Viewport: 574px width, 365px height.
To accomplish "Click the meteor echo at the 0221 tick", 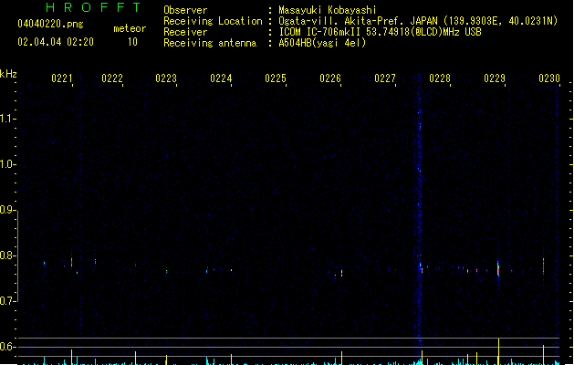I will coord(72,262).
